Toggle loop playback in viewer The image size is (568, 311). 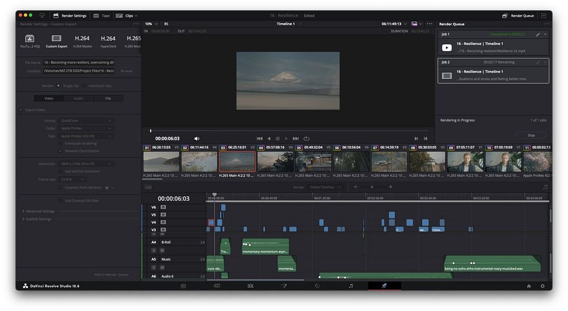pyautogui.click(x=307, y=138)
